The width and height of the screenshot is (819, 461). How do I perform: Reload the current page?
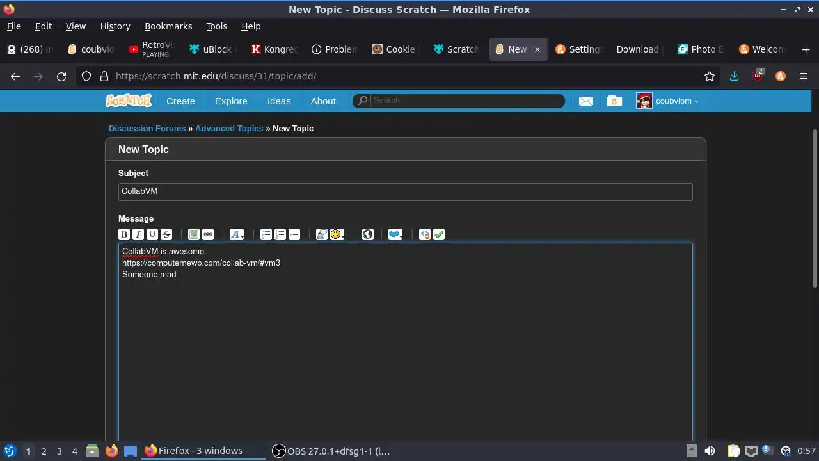pos(61,76)
